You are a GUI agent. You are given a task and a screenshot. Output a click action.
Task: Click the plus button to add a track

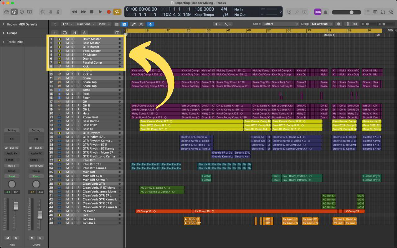pyautogui.click(x=55, y=33)
